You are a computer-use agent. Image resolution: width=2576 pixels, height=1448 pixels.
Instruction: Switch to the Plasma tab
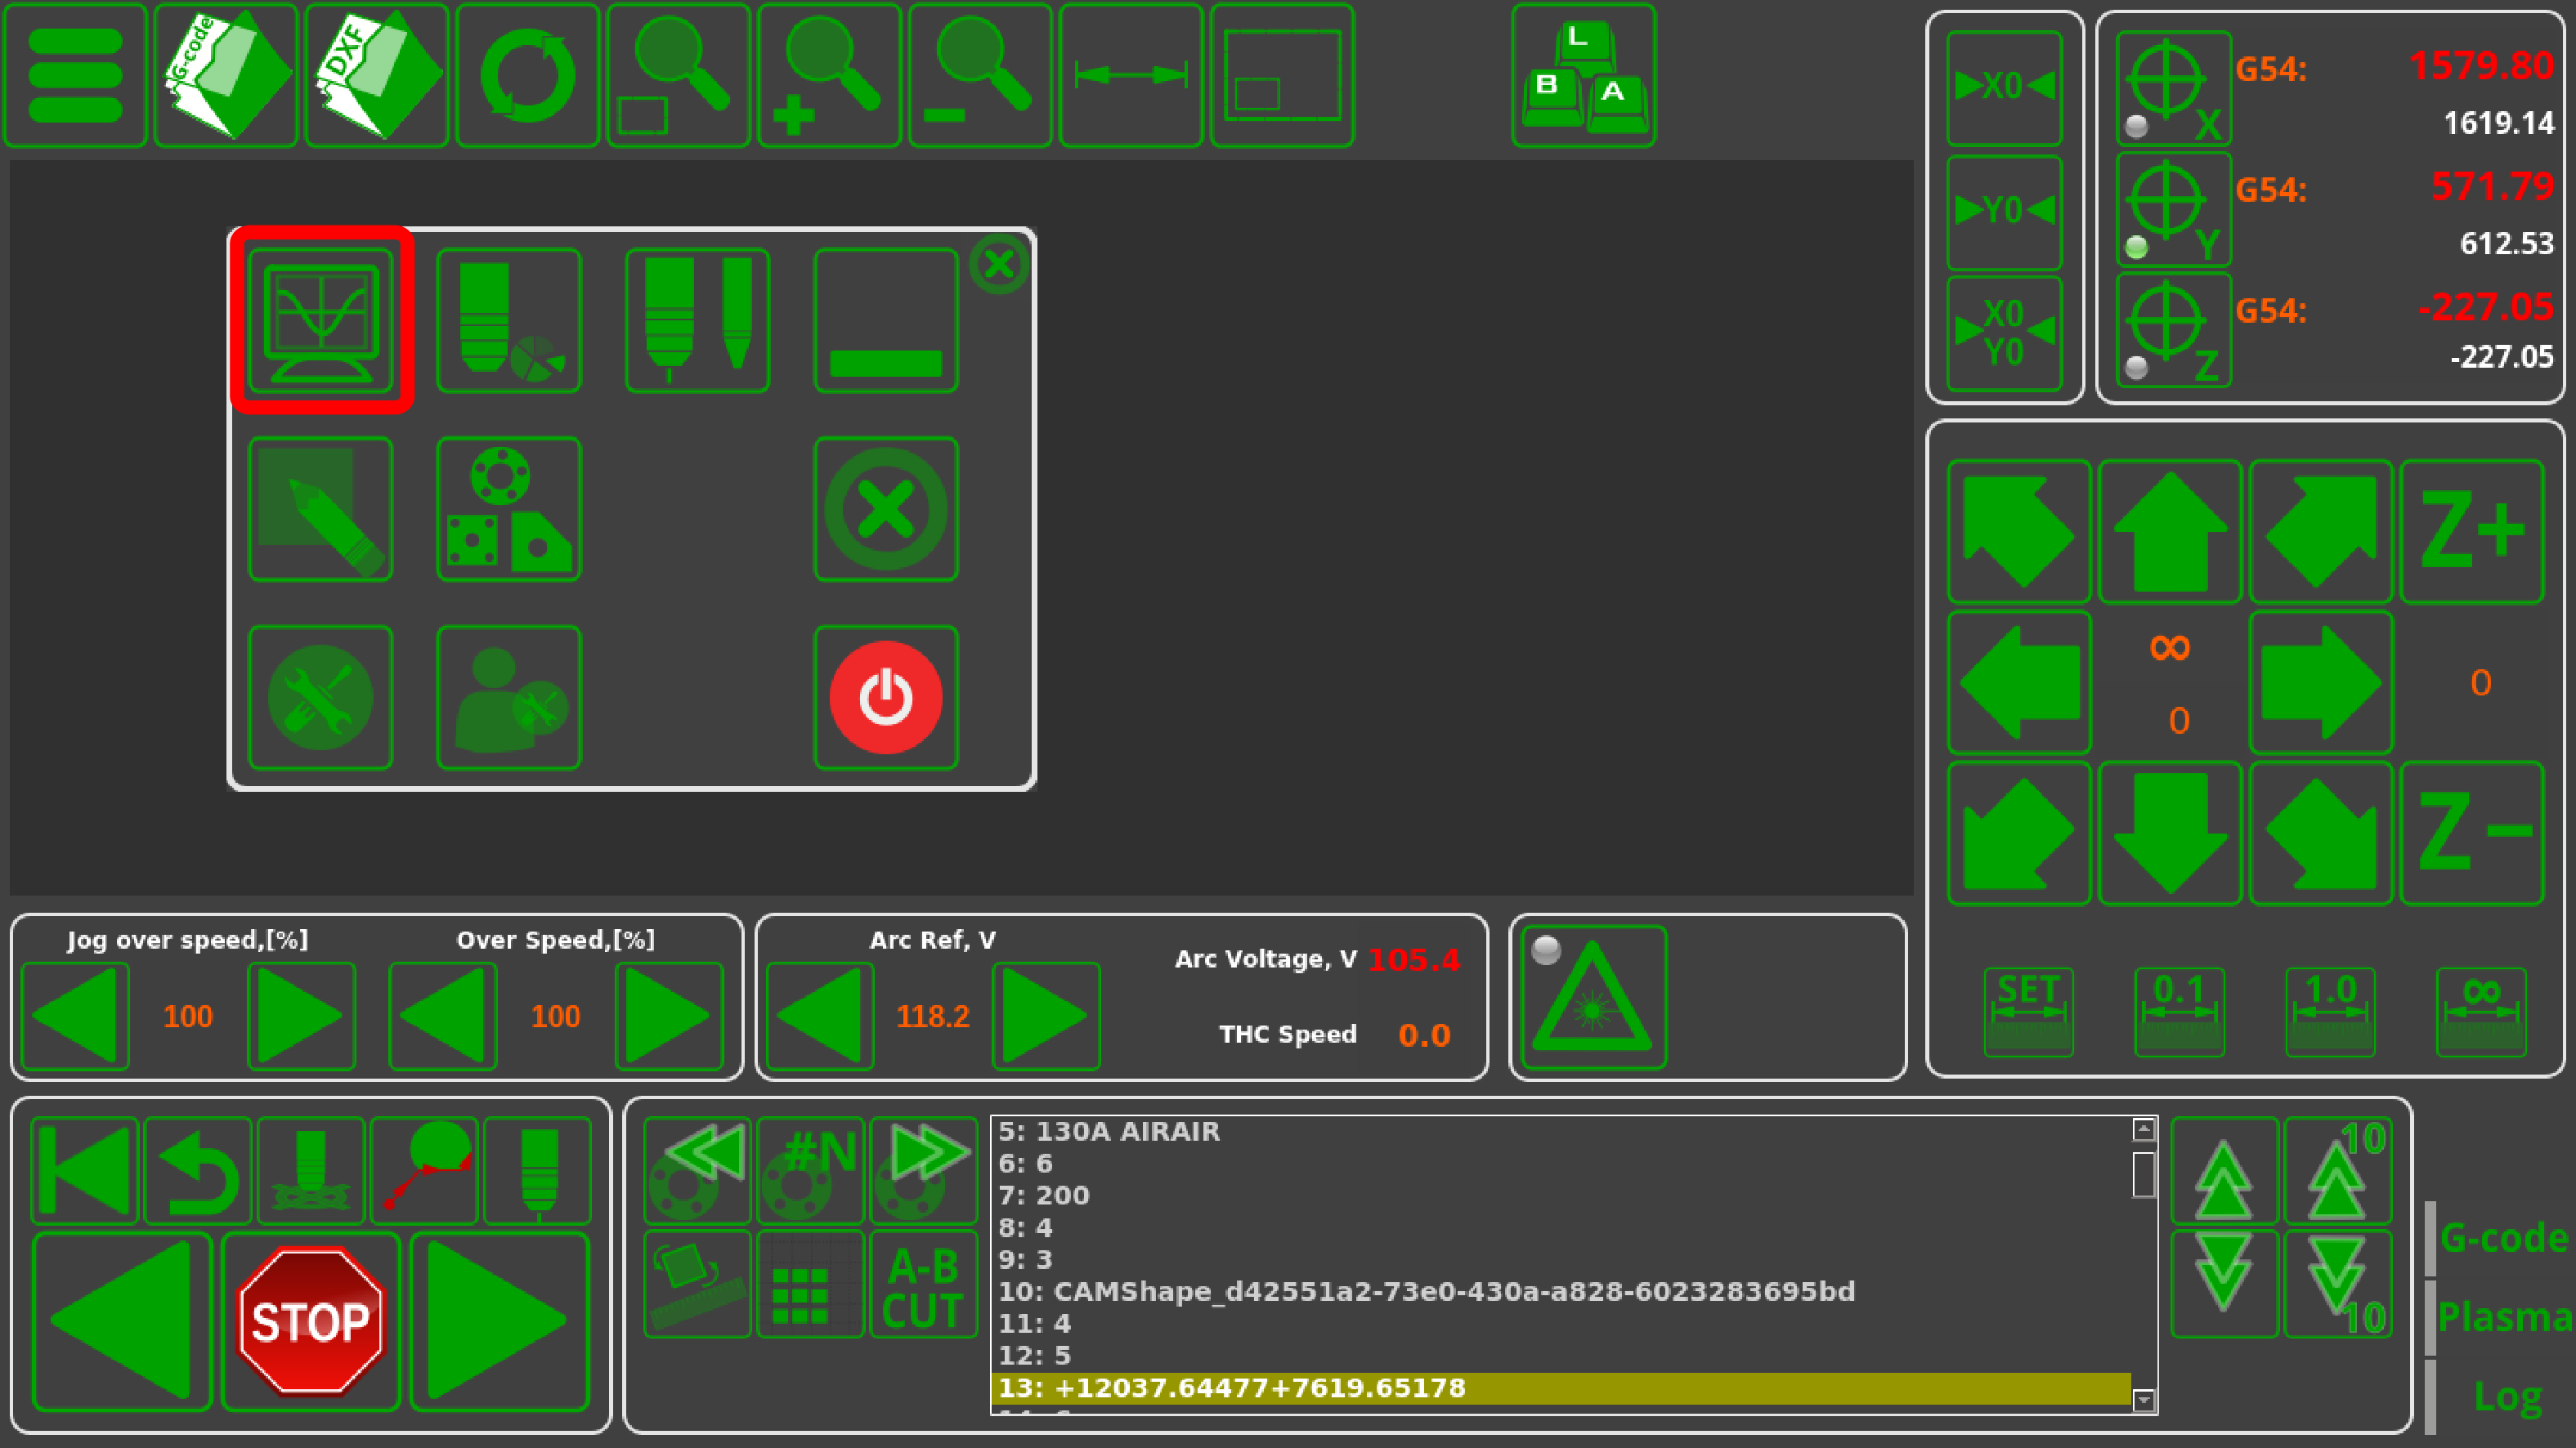point(2503,1317)
